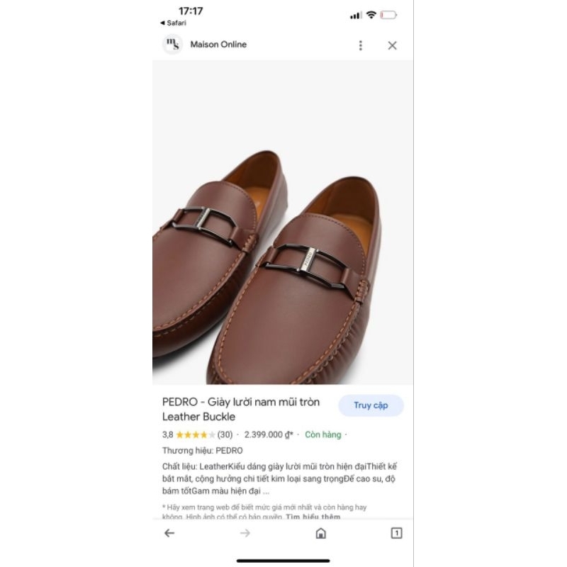Tap the 2.399.000 ₫ price
The width and height of the screenshot is (567, 567).
coord(269,434)
